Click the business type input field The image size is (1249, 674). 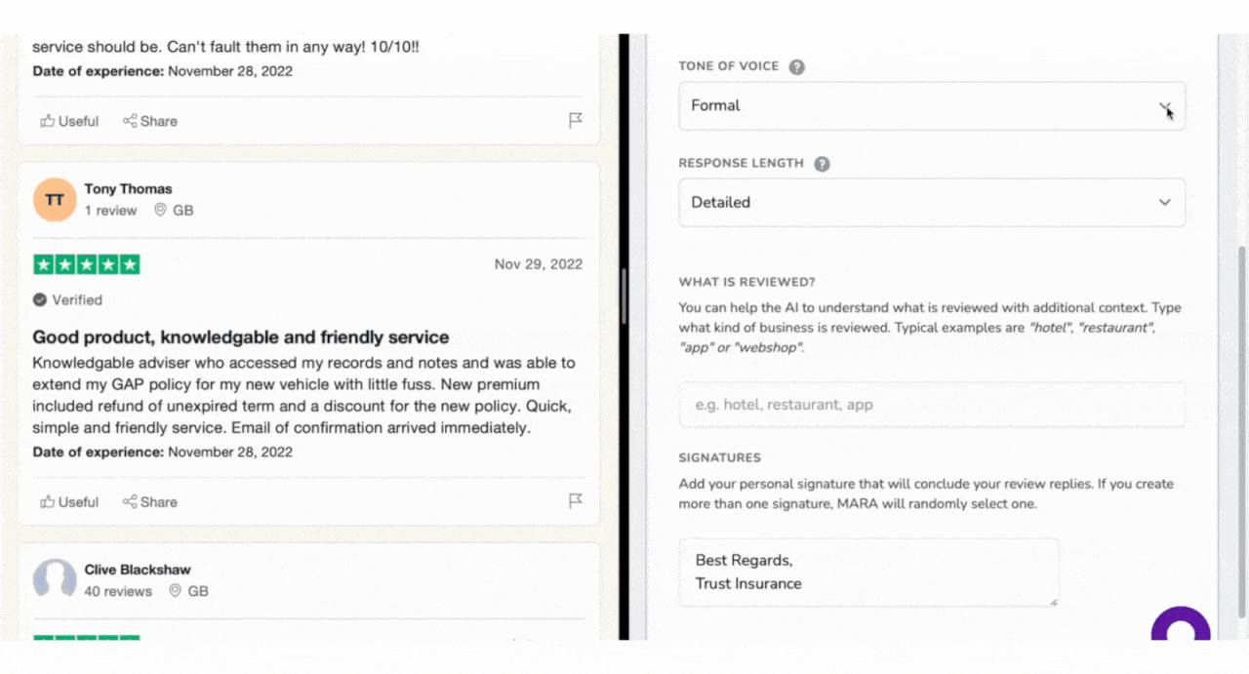932,405
